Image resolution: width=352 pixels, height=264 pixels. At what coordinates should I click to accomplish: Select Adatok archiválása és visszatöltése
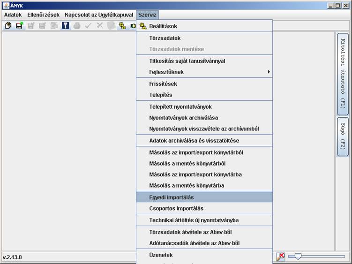pyautogui.click(x=204, y=141)
